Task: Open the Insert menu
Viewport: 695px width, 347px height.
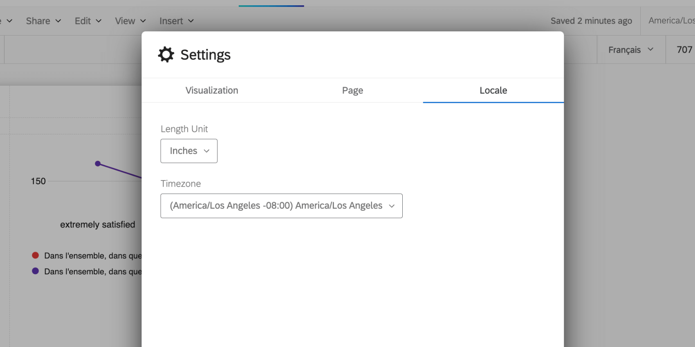Action: (x=176, y=21)
